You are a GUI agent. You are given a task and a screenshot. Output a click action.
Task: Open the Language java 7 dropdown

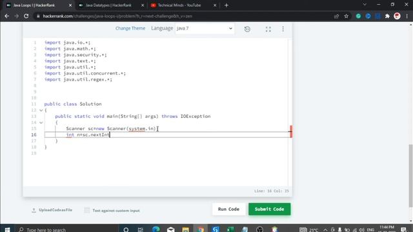[205, 28]
